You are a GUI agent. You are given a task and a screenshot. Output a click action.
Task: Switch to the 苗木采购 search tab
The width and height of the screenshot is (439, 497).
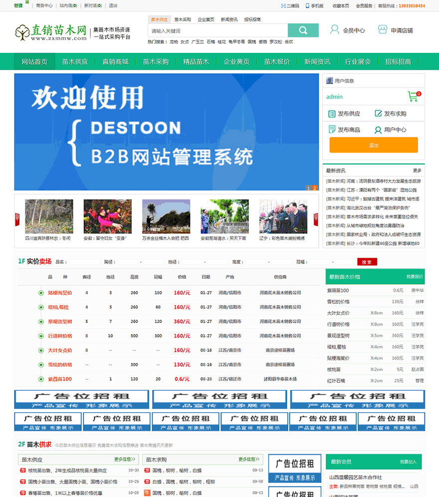click(183, 19)
